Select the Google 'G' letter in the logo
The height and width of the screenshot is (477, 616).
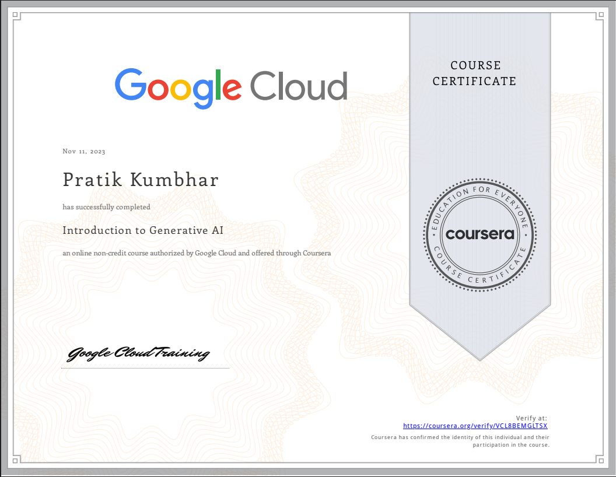click(129, 85)
